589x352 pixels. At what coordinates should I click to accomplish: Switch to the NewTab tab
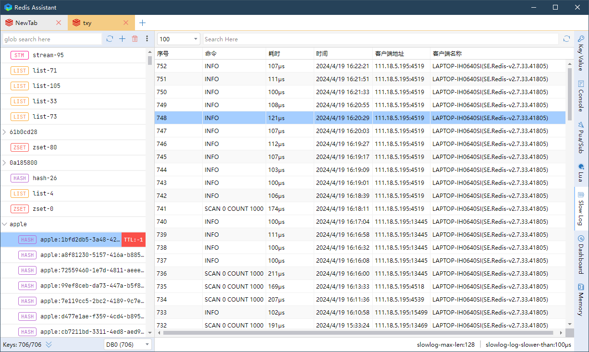pos(26,23)
